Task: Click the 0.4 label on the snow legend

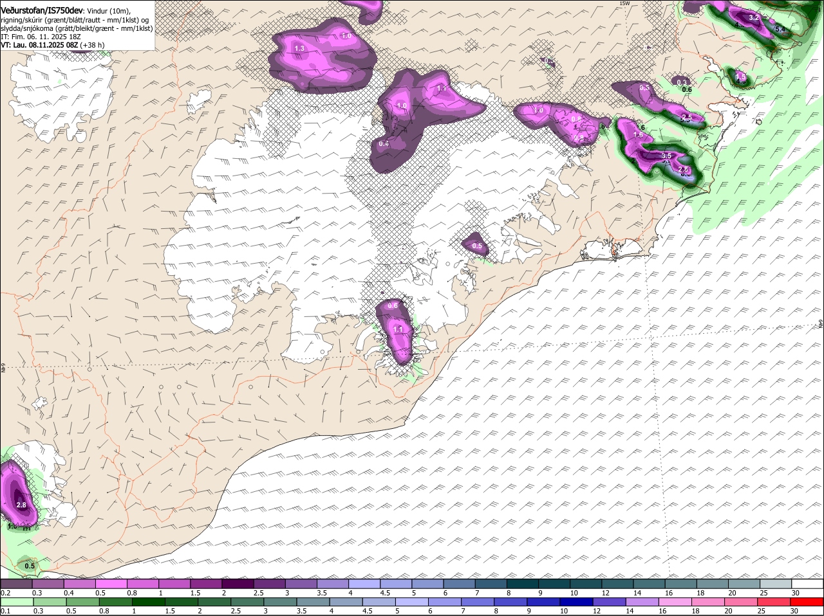Action: [x=69, y=593]
